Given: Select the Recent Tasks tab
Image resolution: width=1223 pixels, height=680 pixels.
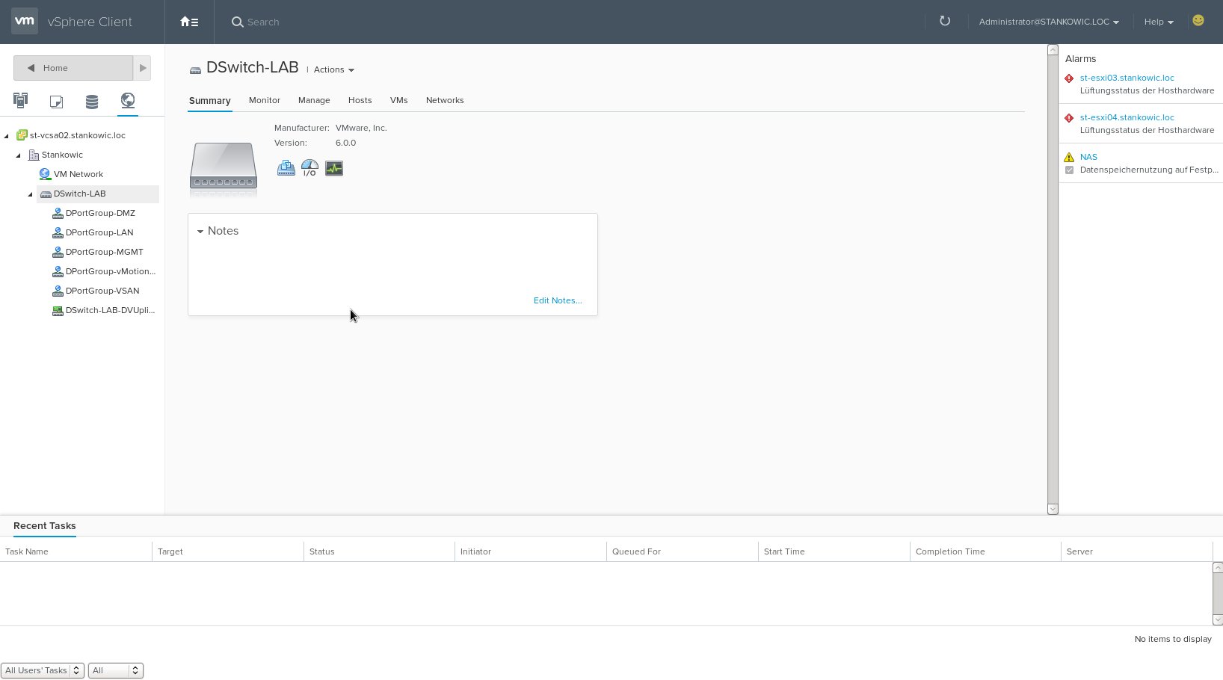Looking at the screenshot, I should 45,525.
